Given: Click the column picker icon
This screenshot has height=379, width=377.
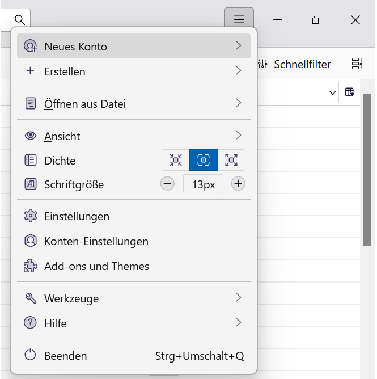Looking at the screenshot, I should point(350,92).
